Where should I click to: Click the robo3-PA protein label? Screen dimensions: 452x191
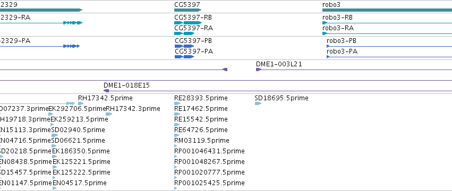tap(342, 51)
